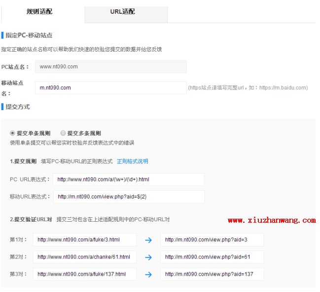Focus the mobile URL field ending aid=61
This screenshot has width=320, height=292.
(x=212, y=257)
